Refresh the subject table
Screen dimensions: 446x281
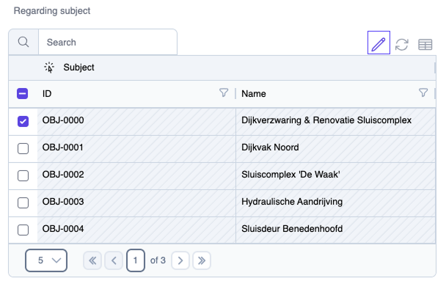402,45
